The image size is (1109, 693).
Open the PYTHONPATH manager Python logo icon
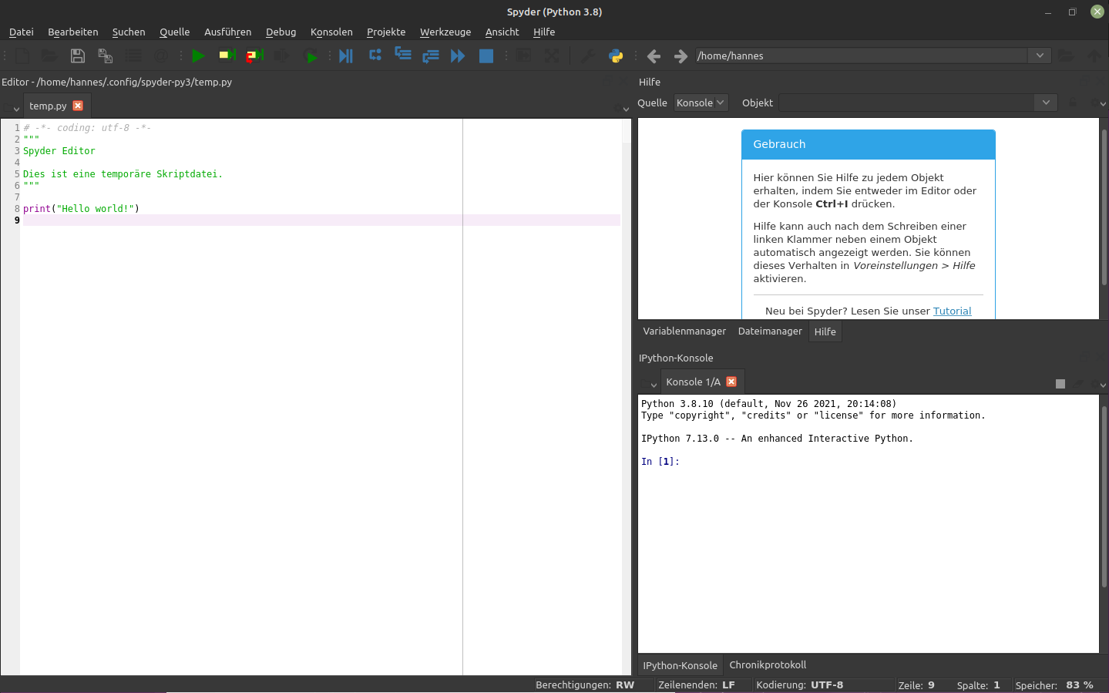(x=616, y=56)
